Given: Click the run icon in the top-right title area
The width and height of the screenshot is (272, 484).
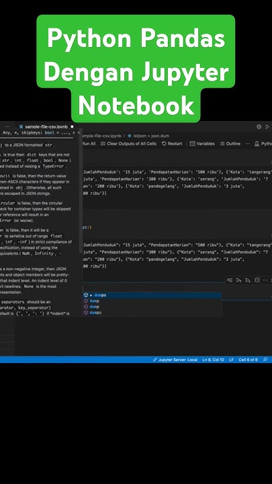Looking at the screenshot, I should (267, 126).
